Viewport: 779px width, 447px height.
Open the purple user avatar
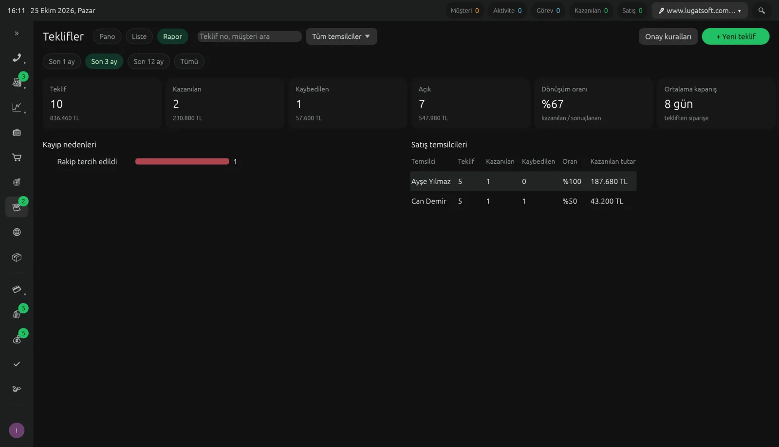click(17, 430)
